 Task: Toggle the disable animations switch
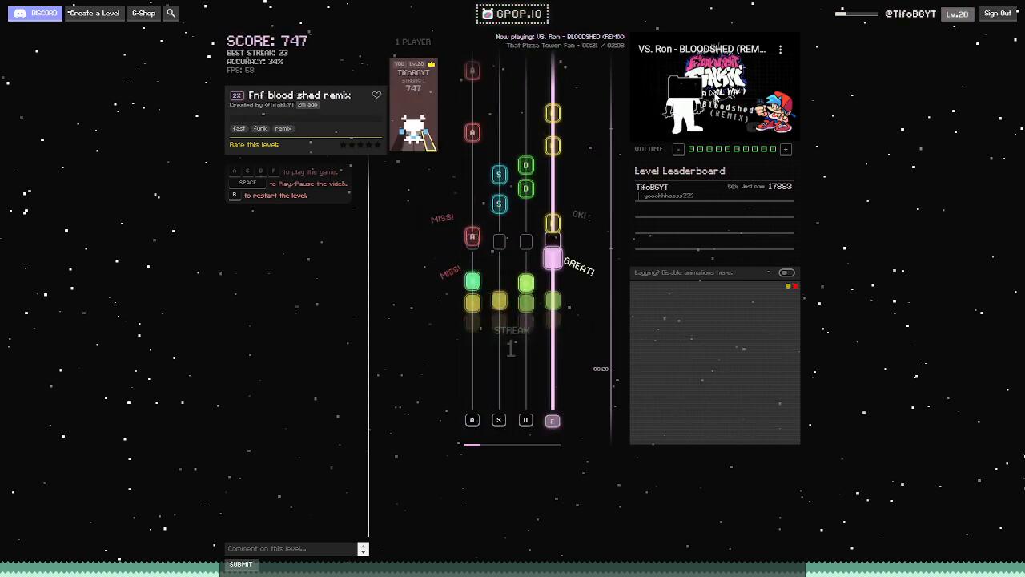coord(786,273)
